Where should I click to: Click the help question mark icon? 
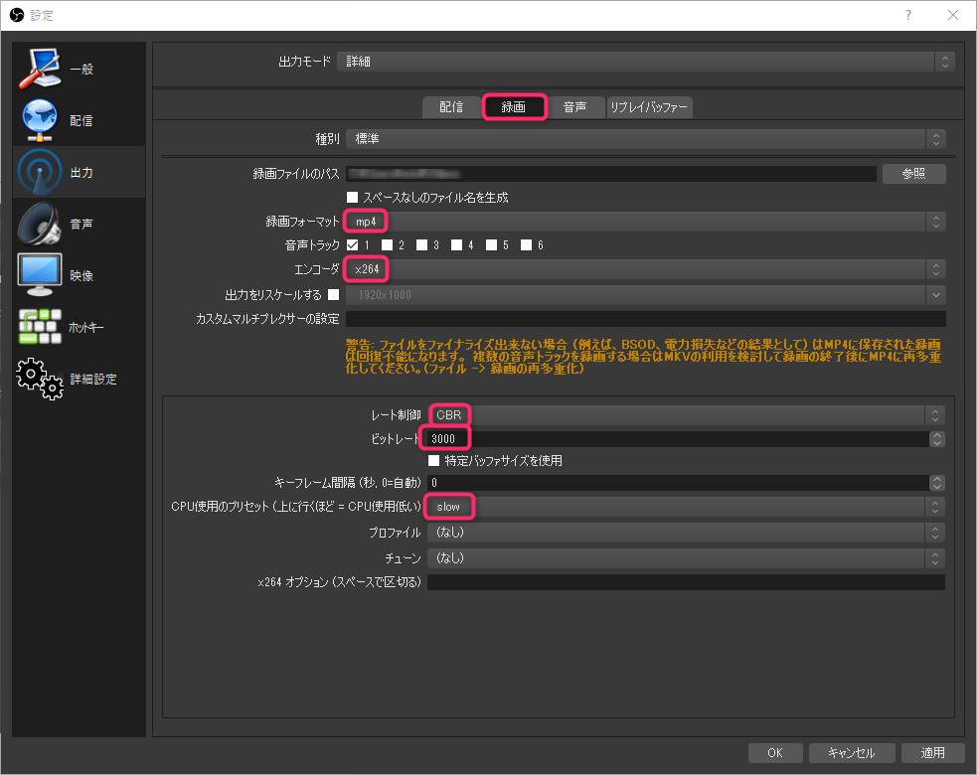point(907,15)
